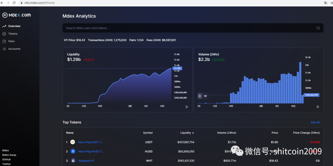Sort table by Price Change (24hrs)
333x166 pixels.
(x=306, y=133)
